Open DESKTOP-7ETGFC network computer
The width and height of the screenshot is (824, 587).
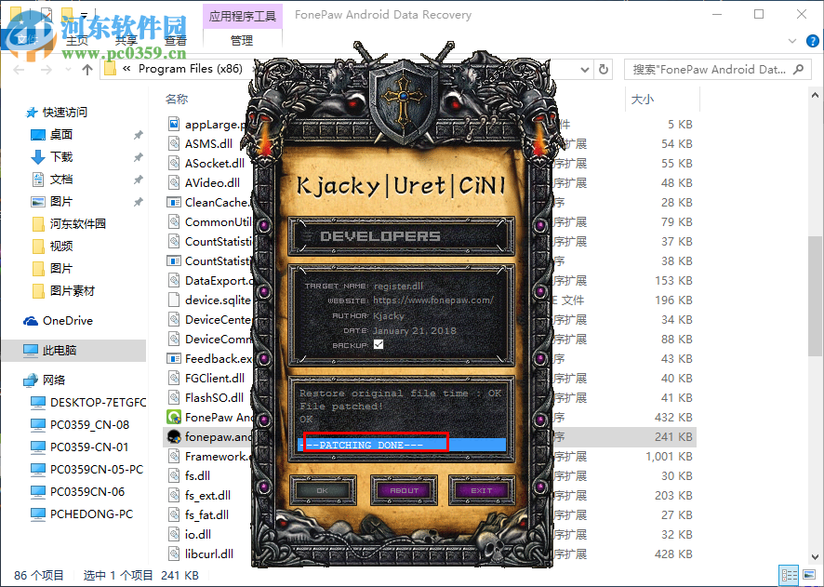[99, 403]
